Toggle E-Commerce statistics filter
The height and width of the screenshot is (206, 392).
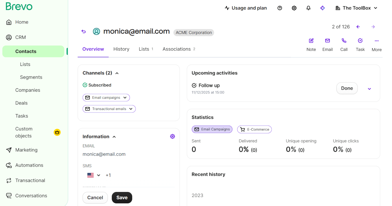[254, 129]
